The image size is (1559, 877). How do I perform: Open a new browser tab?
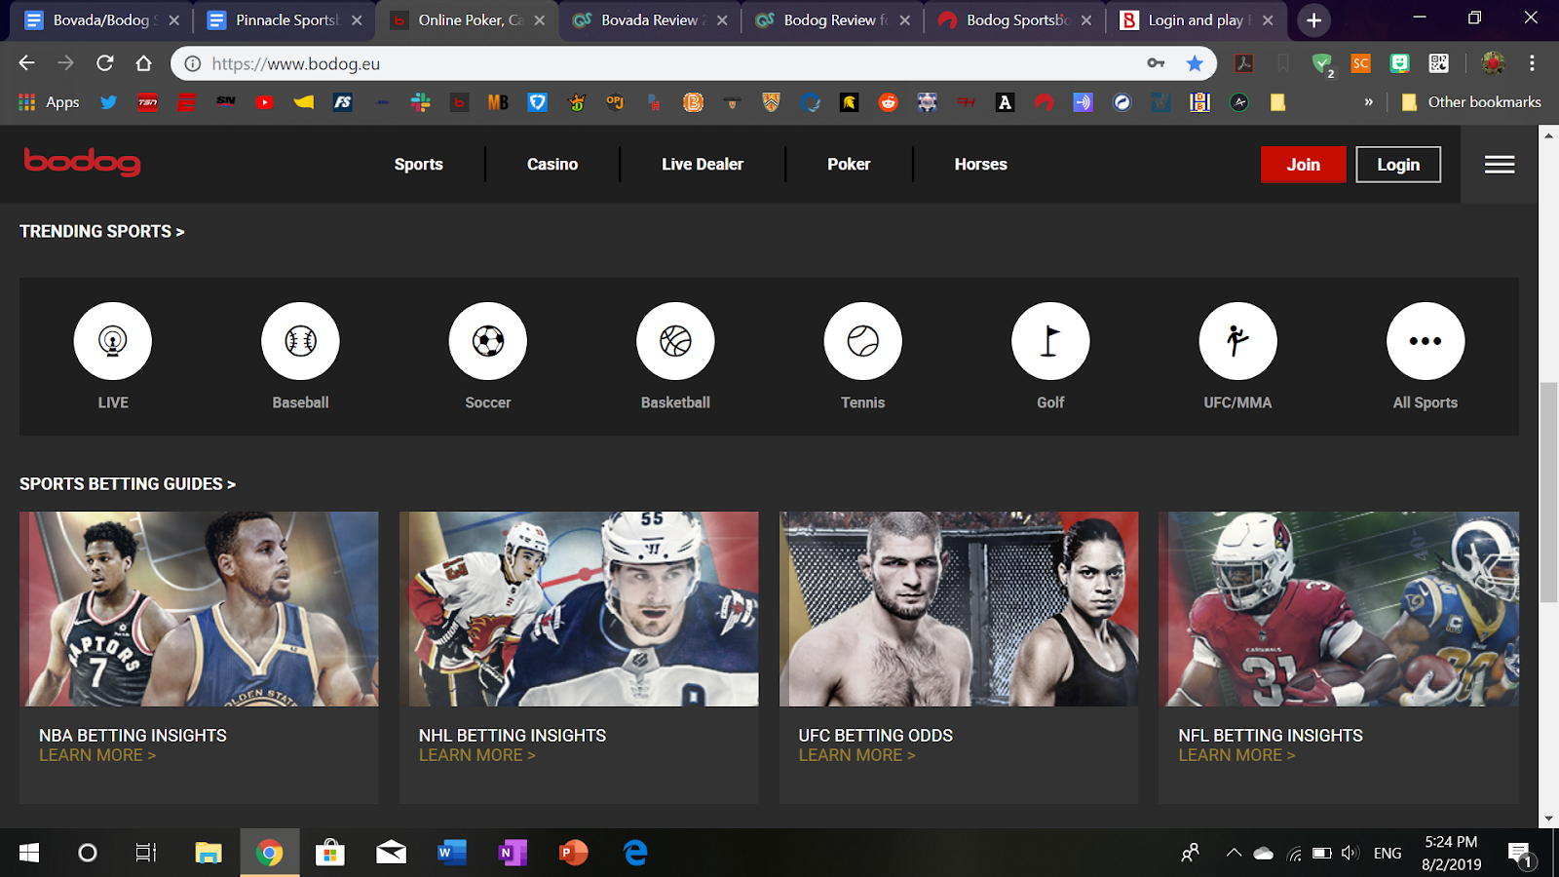pos(1313,20)
